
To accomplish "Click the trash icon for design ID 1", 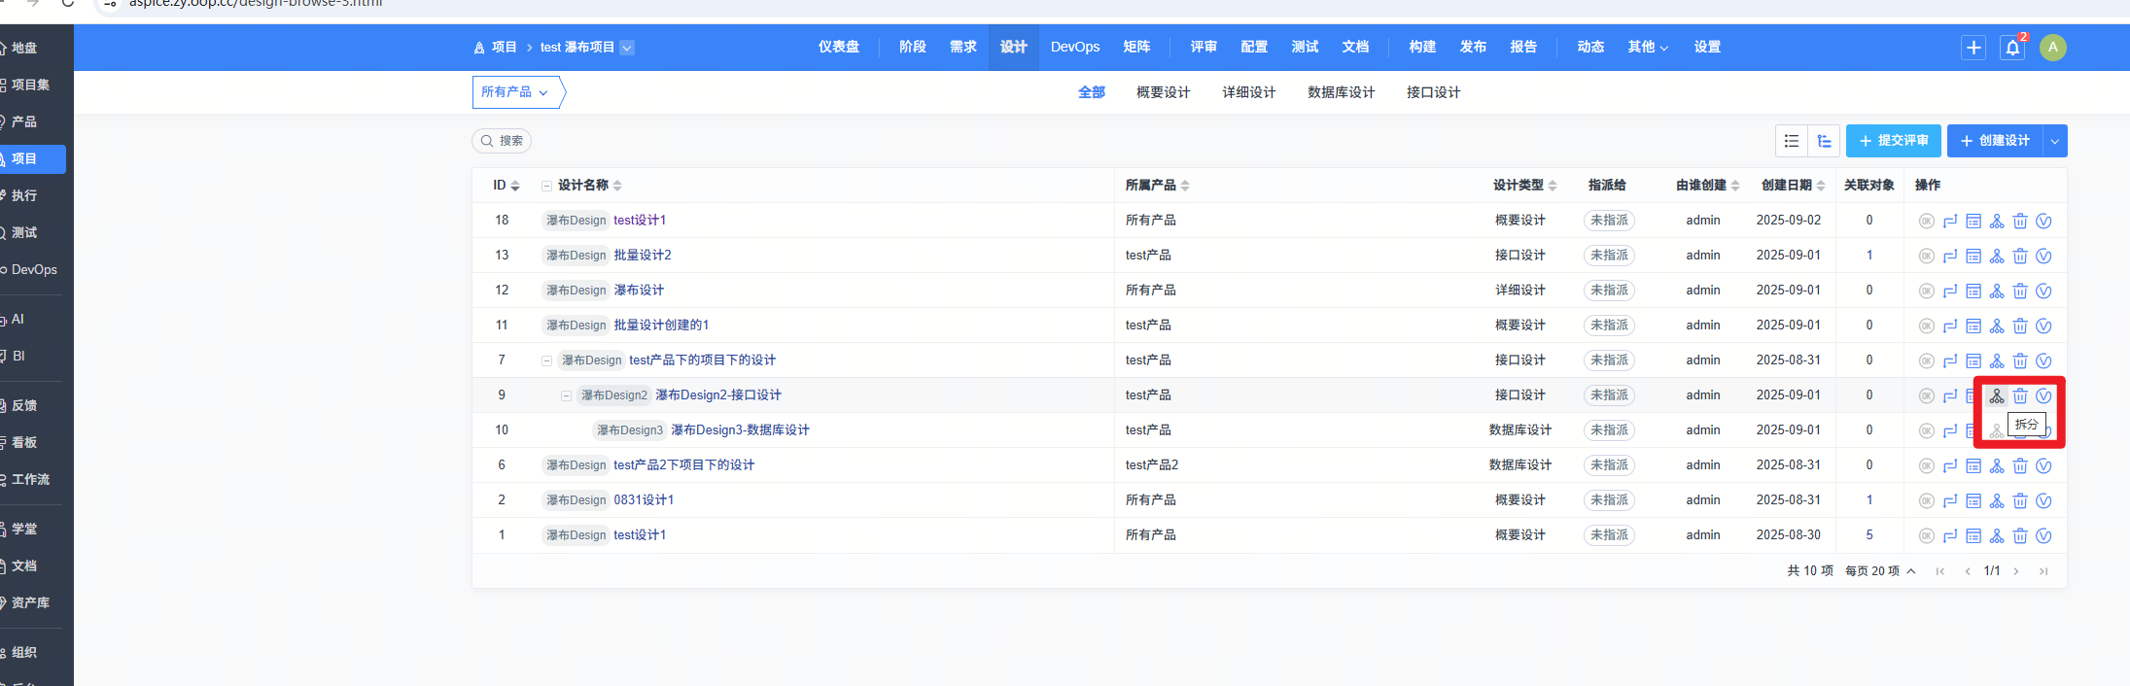I will point(2019,536).
